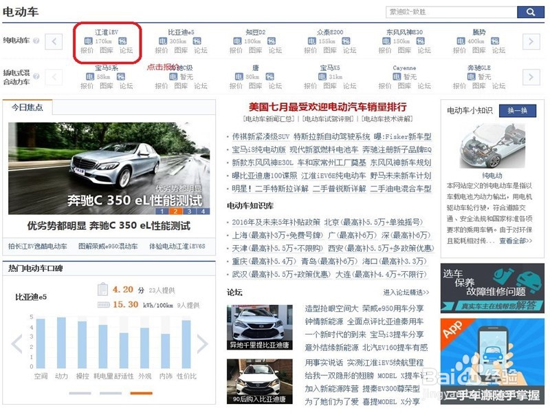
Task: Open 武汉(最高补5.5万+政策优惠) link
Action: coord(281,274)
